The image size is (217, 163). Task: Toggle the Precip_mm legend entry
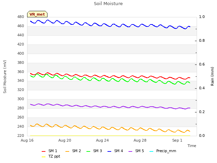pos(163,151)
